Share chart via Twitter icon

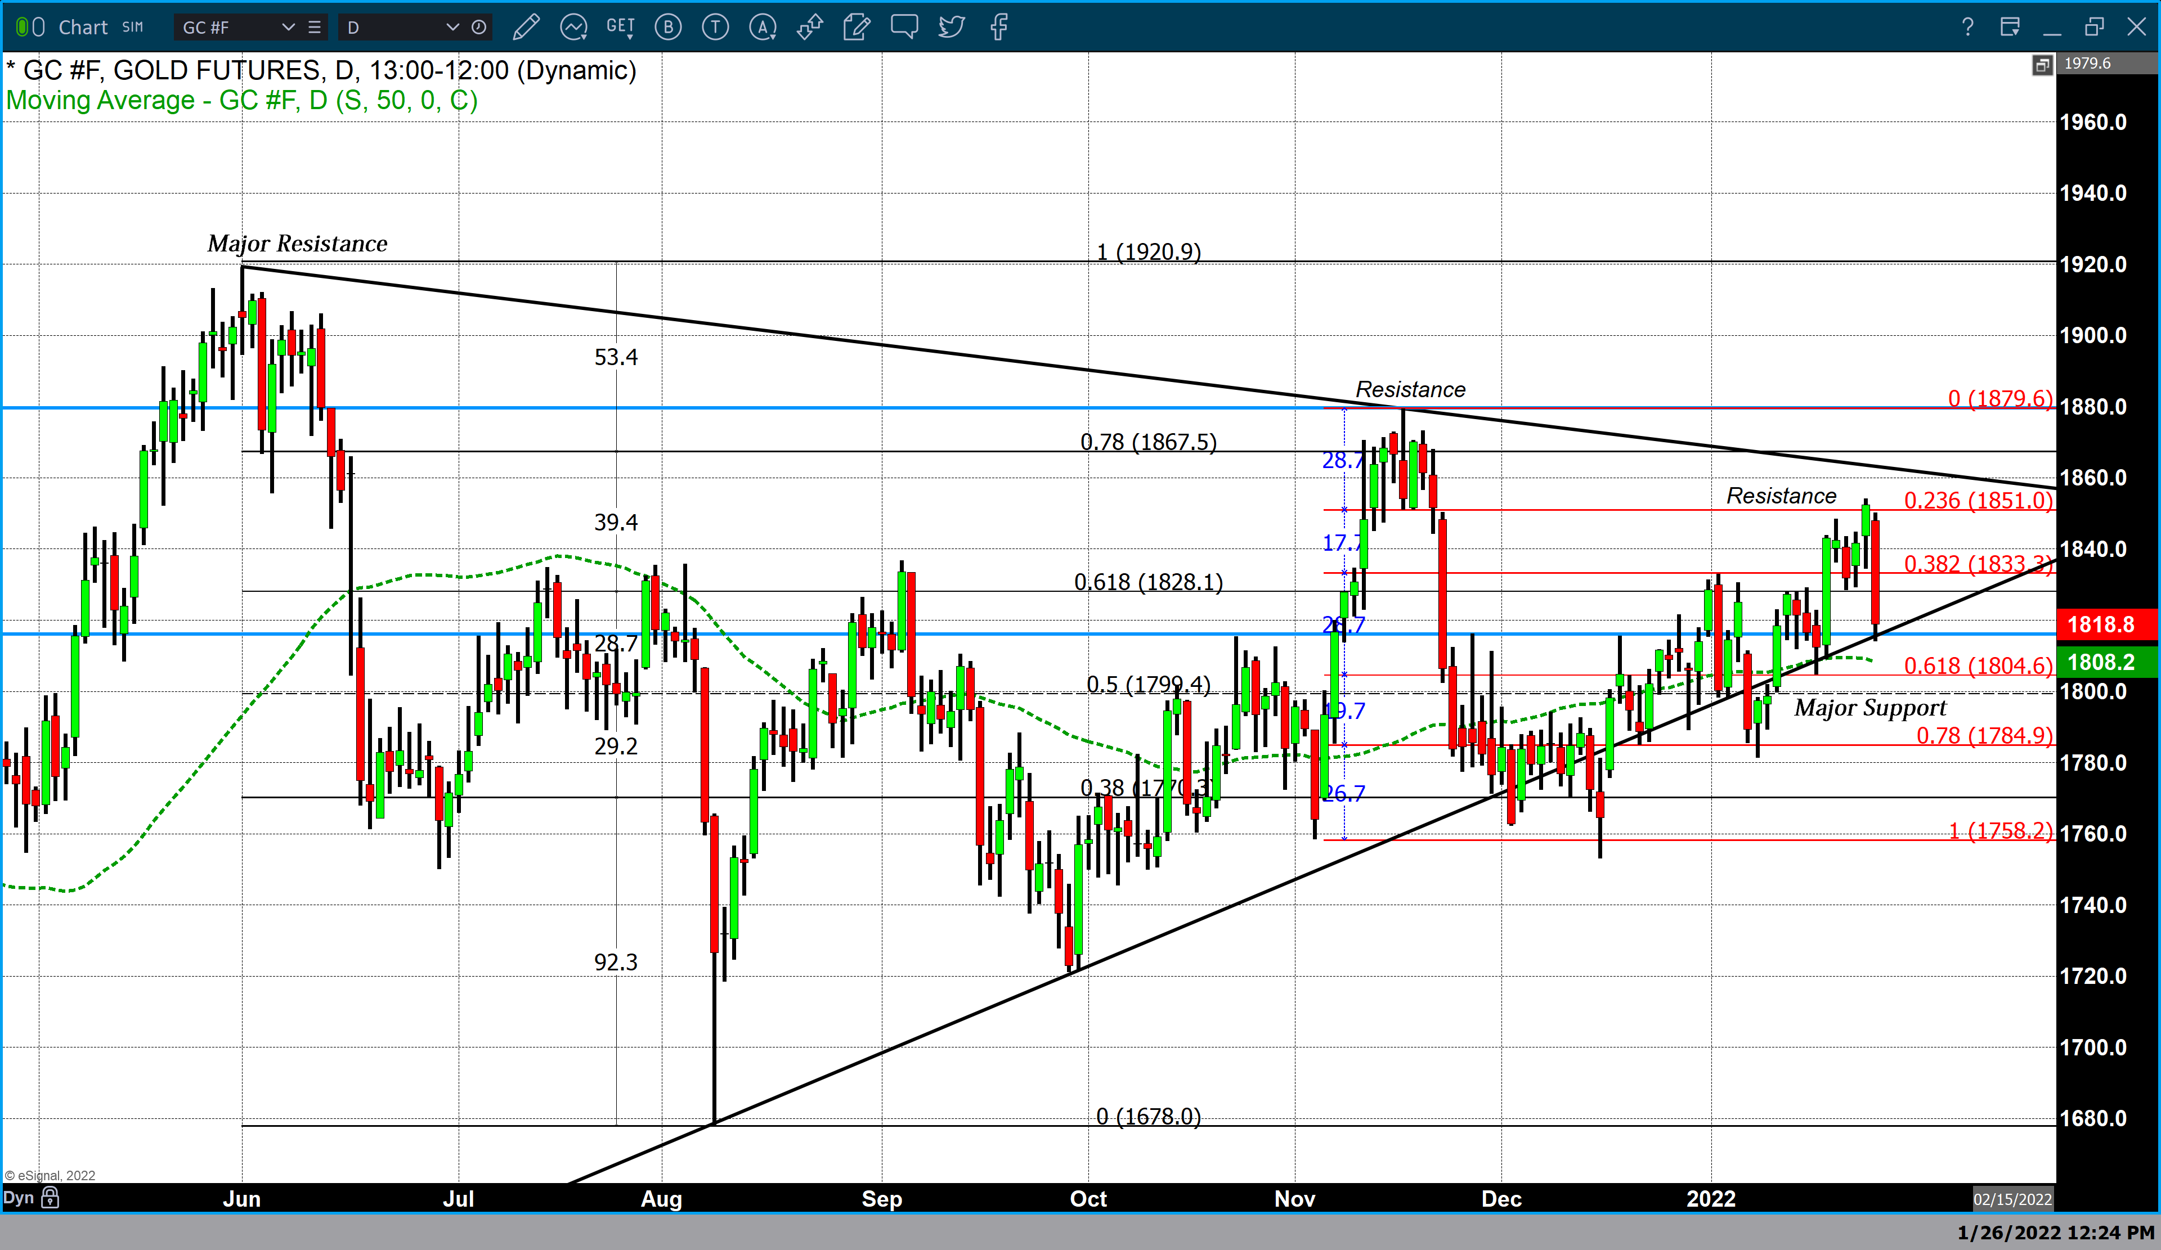point(951,28)
